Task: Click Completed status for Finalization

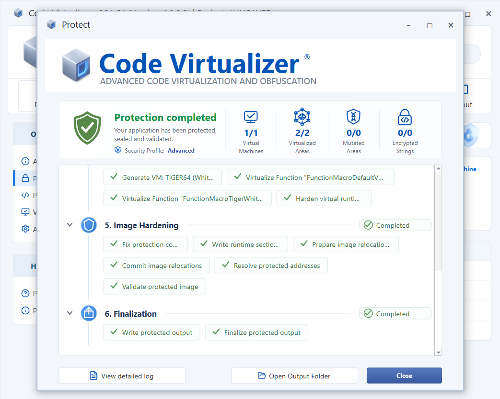Action: pos(395,314)
